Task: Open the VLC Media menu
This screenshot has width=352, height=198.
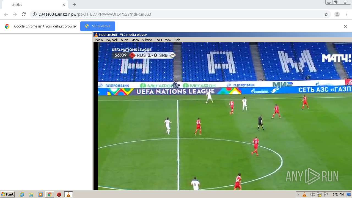Action: click(x=99, y=40)
